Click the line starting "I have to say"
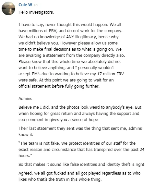The image size is (155, 184). (70, 25)
